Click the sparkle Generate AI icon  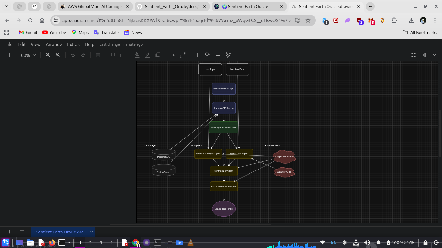(228, 55)
